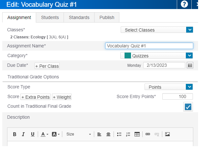Toggle italic text formatting
Viewport: 201px width, 150px height.
click(23, 134)
